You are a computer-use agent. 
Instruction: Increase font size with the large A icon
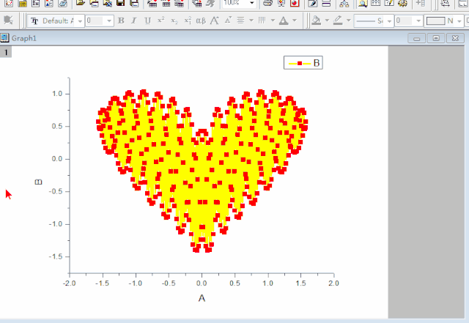215,21
